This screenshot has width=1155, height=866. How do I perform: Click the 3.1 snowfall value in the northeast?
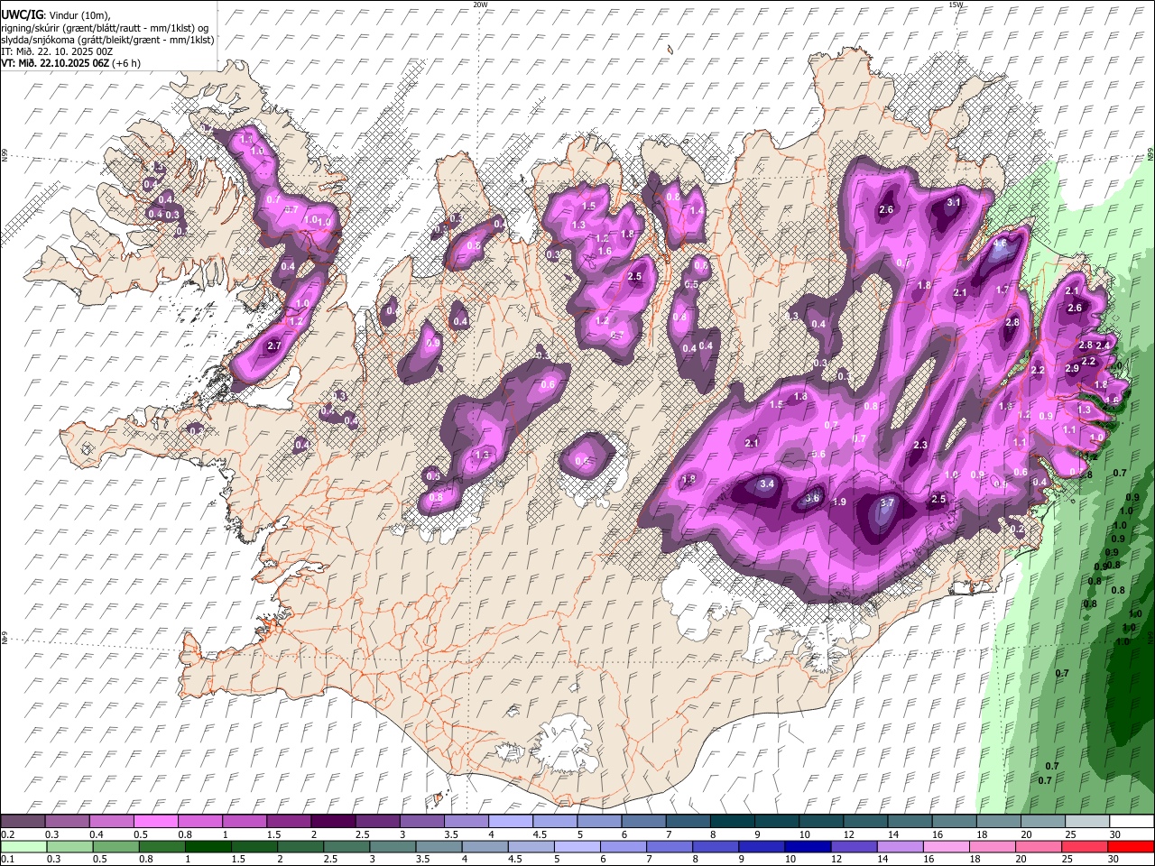tap(953, 203)
